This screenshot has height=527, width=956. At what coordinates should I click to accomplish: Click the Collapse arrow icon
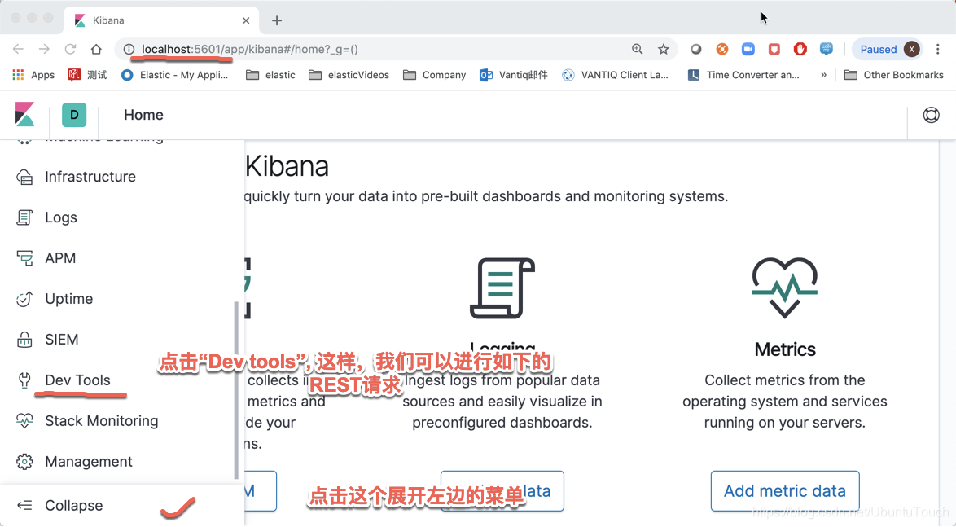tap(24, 505)
